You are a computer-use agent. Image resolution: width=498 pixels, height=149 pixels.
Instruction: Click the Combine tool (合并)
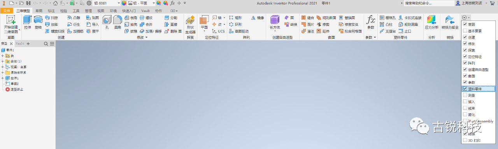point(146,24)
